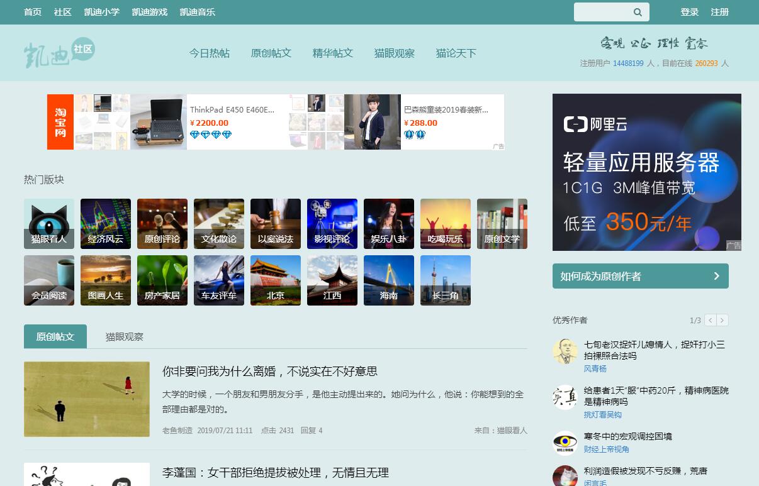Open 今日热帖 in the navigation

[x=210, y=53]
